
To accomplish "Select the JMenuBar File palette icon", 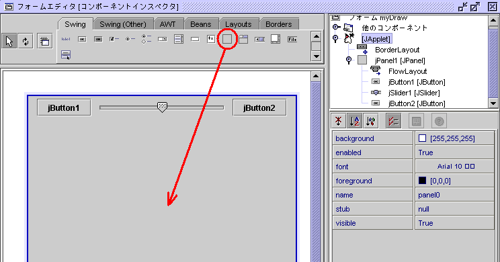I will click(292, 39).
